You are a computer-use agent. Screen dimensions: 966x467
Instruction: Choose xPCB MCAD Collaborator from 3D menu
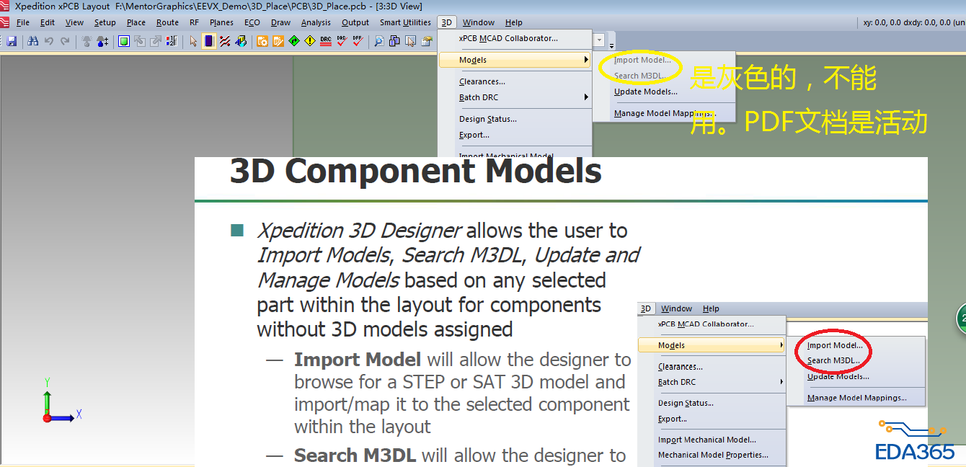508,38
